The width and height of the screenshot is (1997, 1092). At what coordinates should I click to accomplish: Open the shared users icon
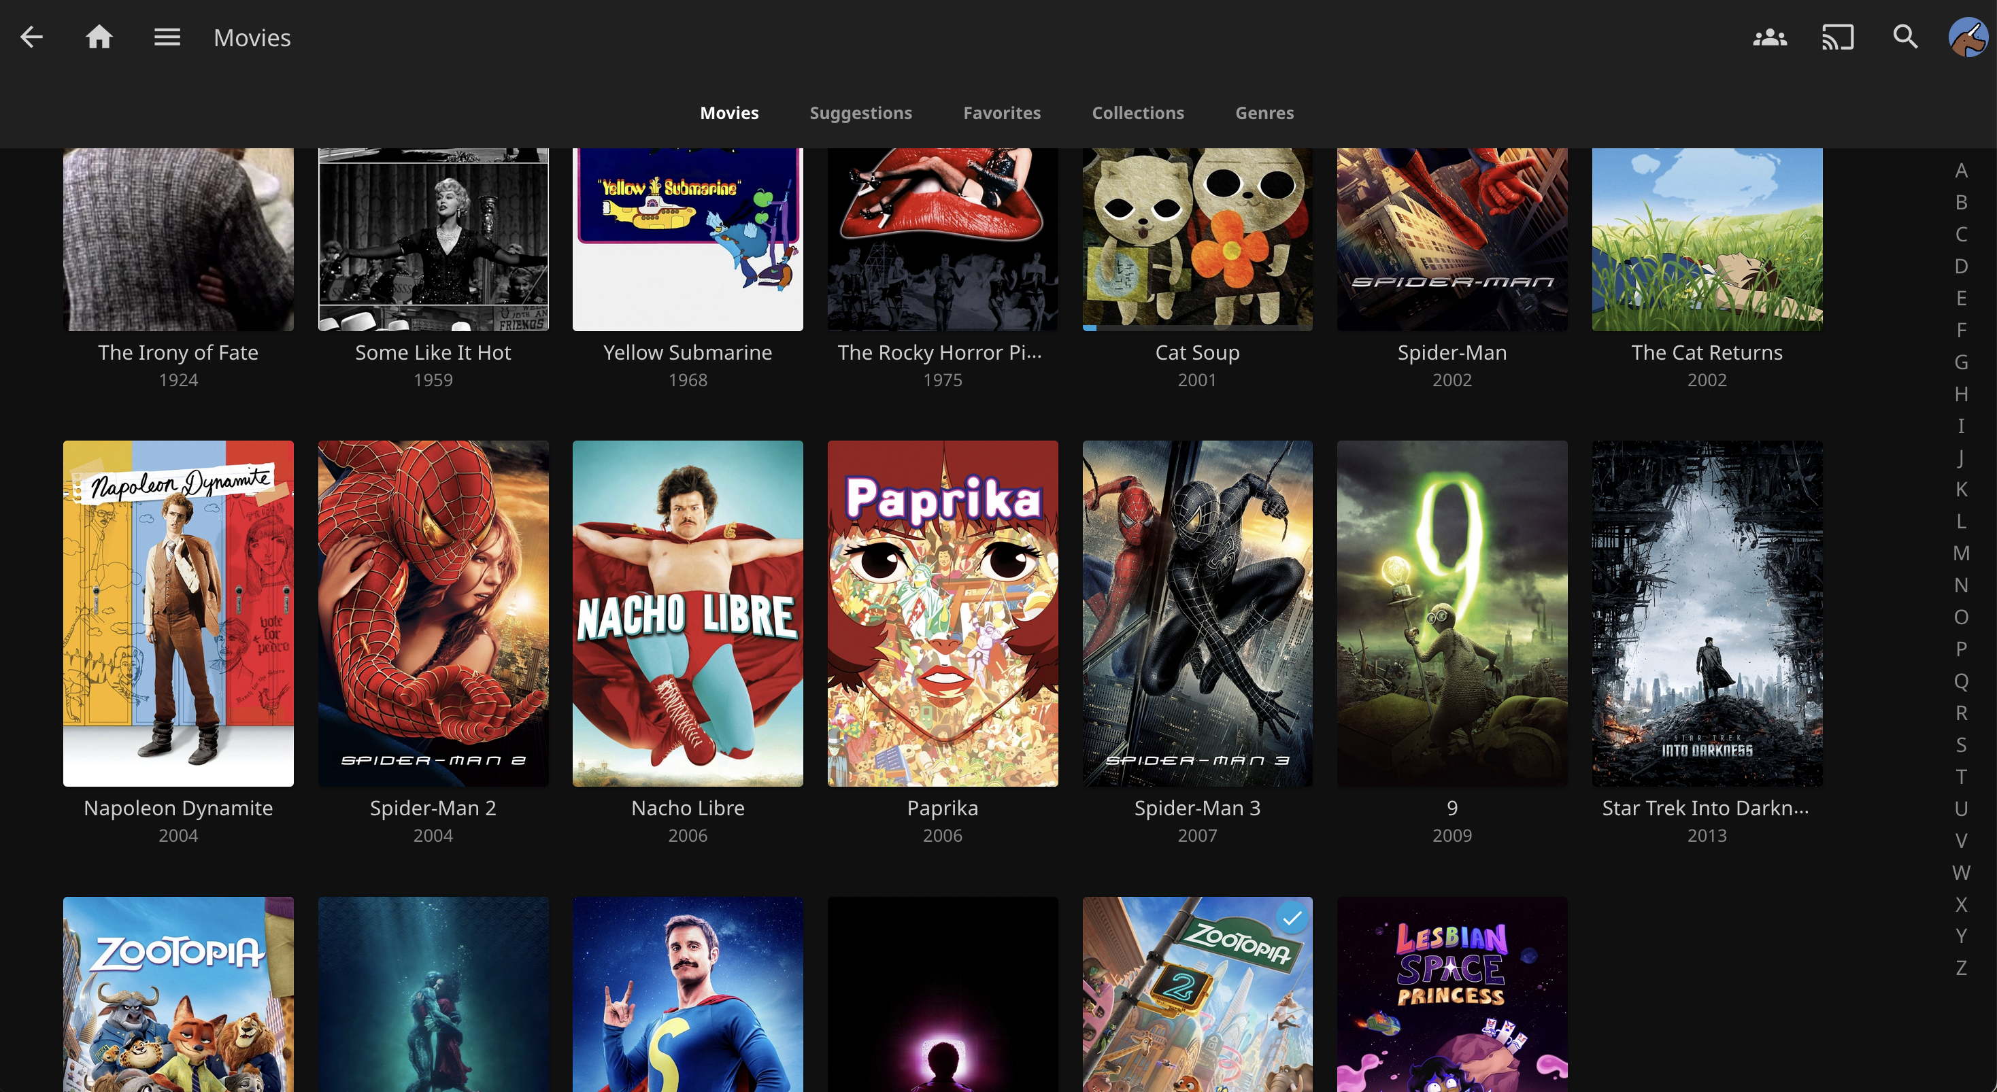tap(1770, 37)
